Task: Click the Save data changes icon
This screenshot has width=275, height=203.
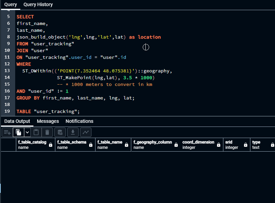Action: [x=60, y=132]
